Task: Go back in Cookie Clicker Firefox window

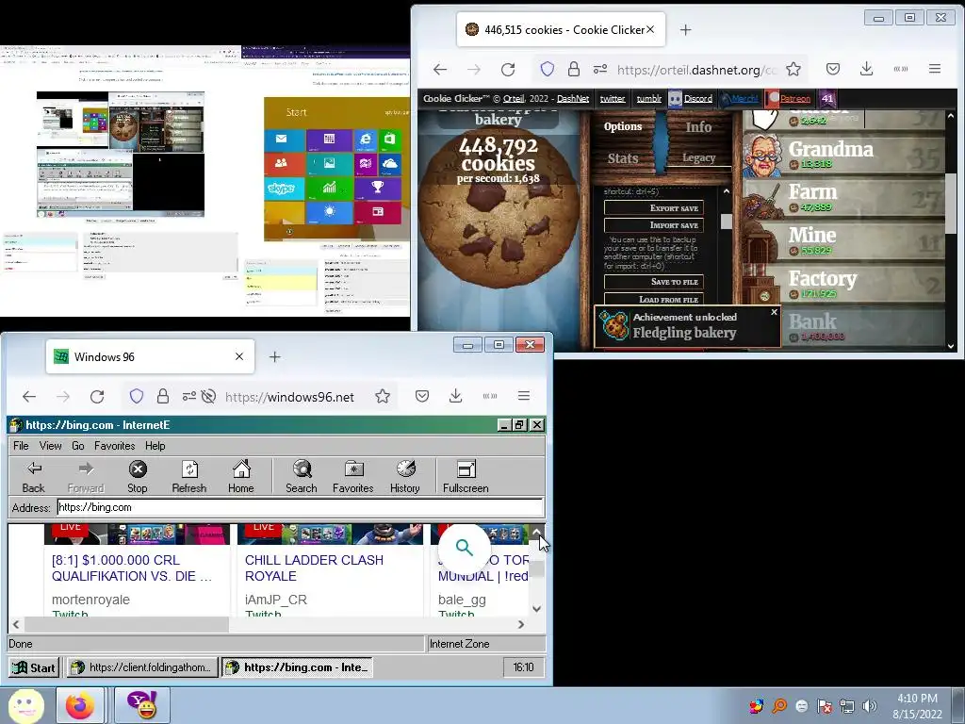Action: point(440,70)
